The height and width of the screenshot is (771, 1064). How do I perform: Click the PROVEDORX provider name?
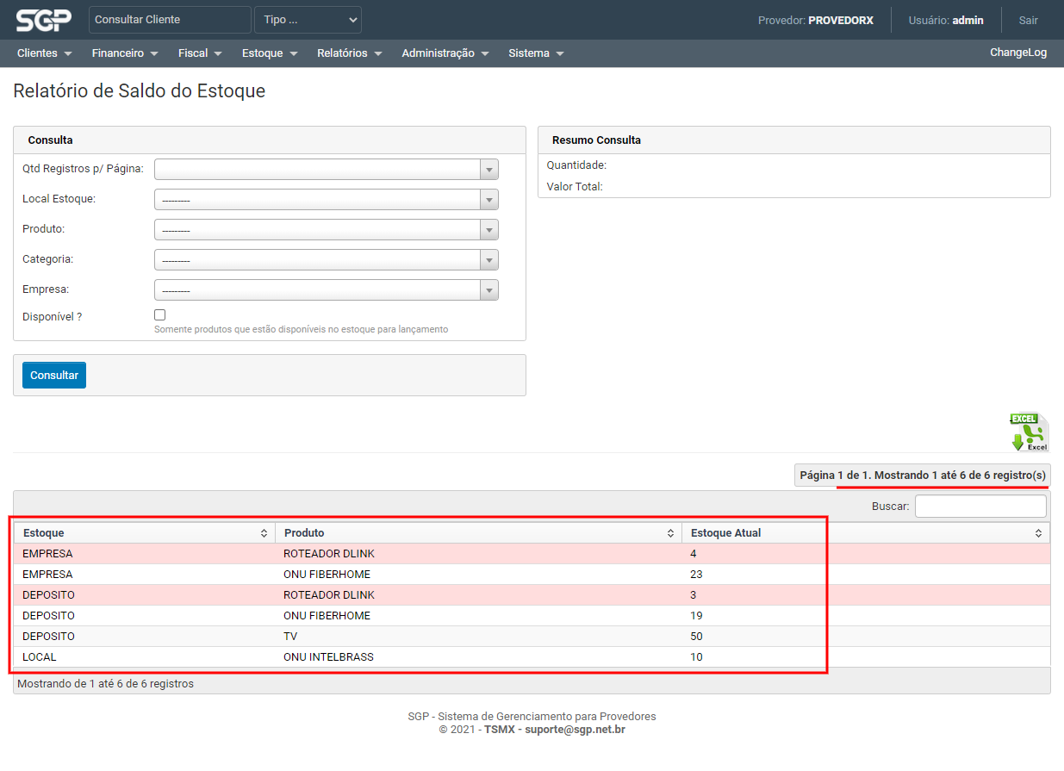click(x=841, y=20)
